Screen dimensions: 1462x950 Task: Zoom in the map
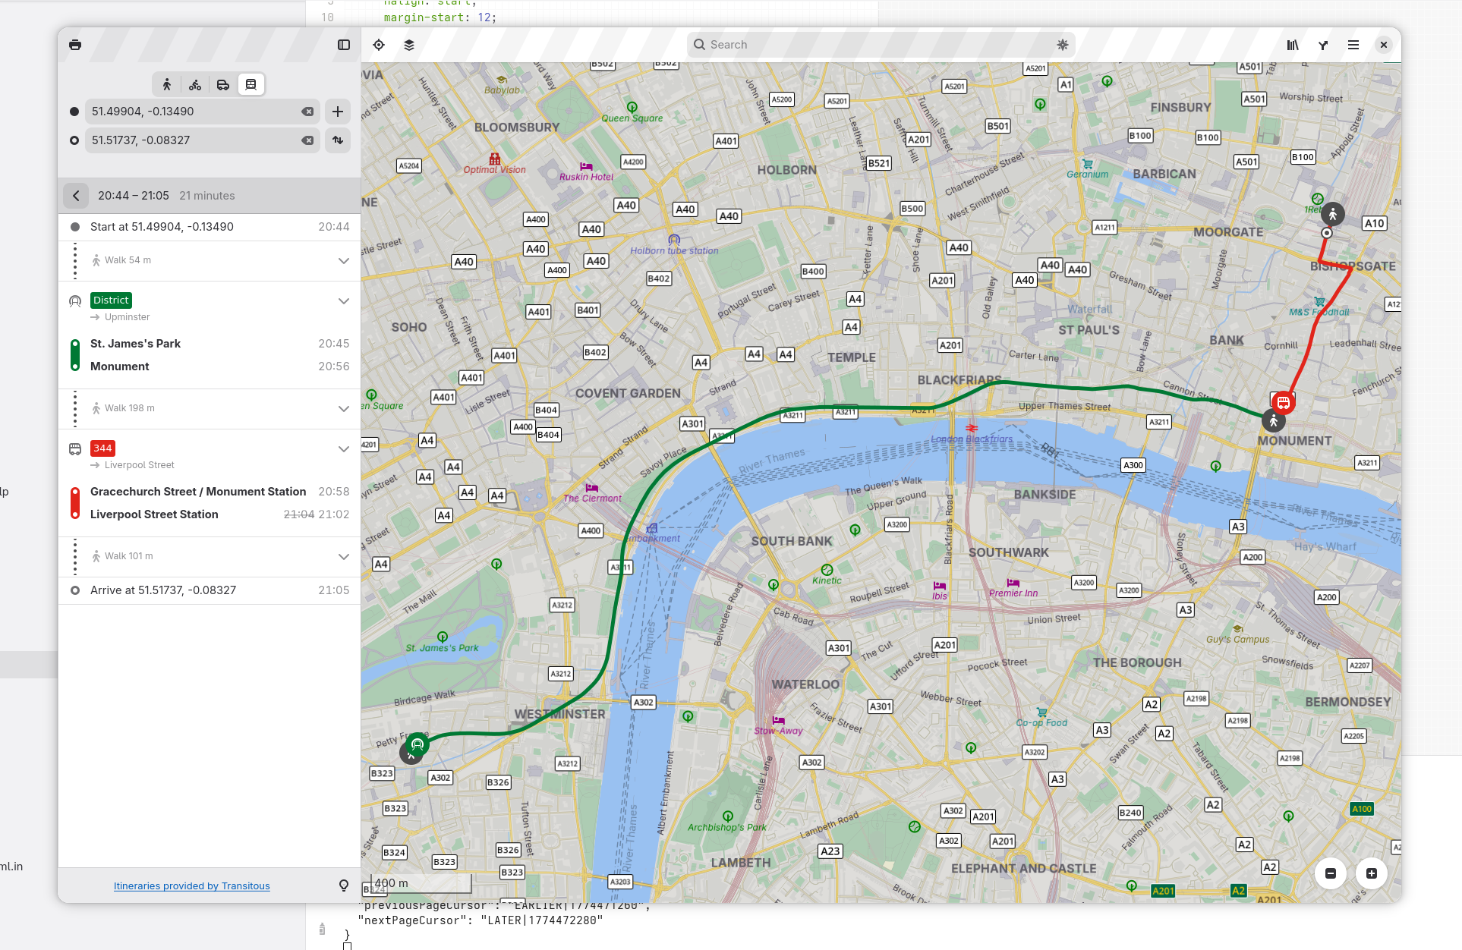[1372, 873]
